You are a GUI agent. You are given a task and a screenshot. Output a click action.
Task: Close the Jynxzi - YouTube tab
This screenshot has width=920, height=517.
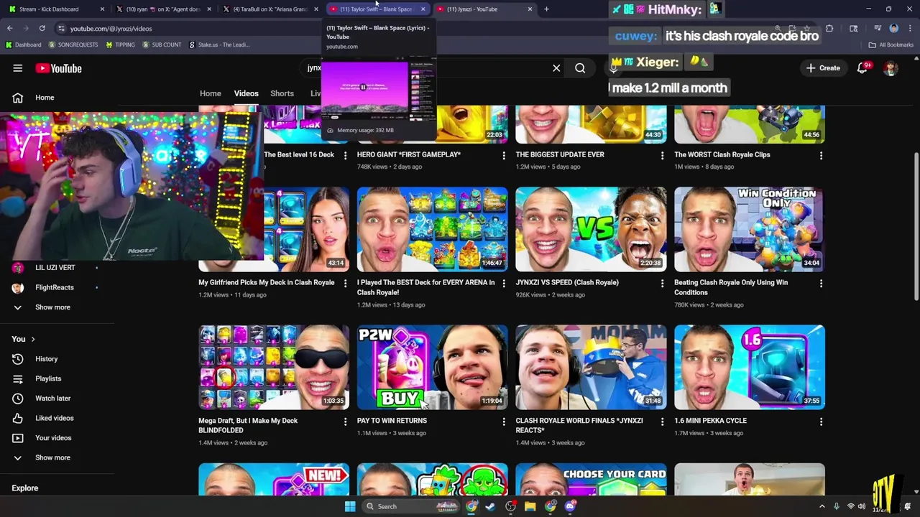530,9
